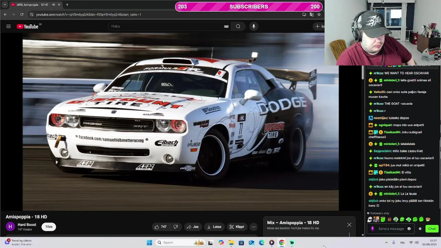Start voice search with the microphone icon
The width and height of the screenshot is (441, 248).
click(x=254, y=27)
